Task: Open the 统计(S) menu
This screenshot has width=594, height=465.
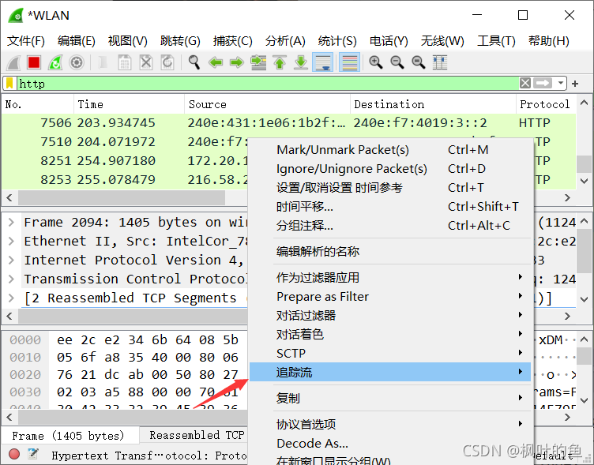Action: click(x=337, y=41)
